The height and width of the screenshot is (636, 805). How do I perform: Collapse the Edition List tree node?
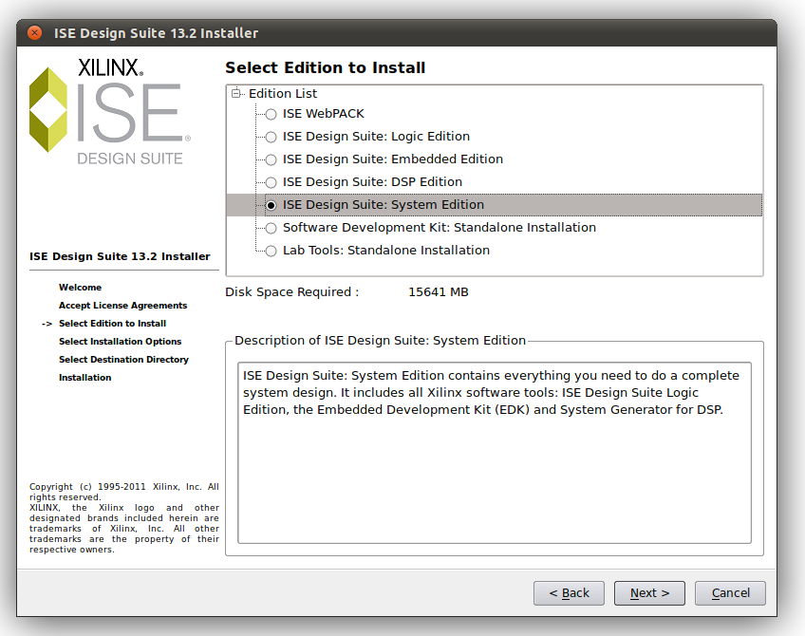tap(236, 93)
